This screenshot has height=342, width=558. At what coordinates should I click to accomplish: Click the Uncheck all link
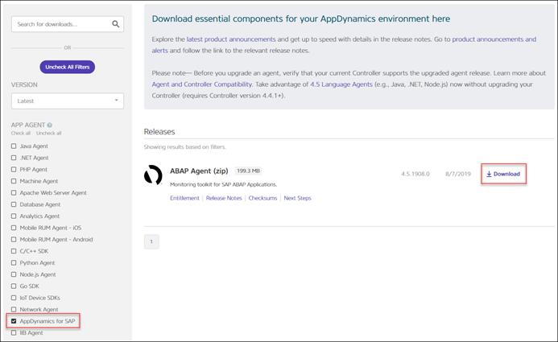49,133
